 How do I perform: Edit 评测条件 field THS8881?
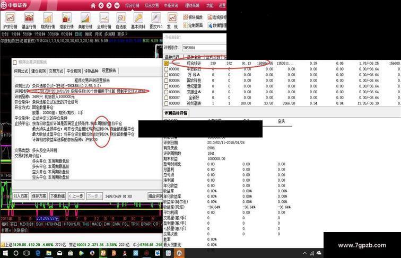[204, 48]
